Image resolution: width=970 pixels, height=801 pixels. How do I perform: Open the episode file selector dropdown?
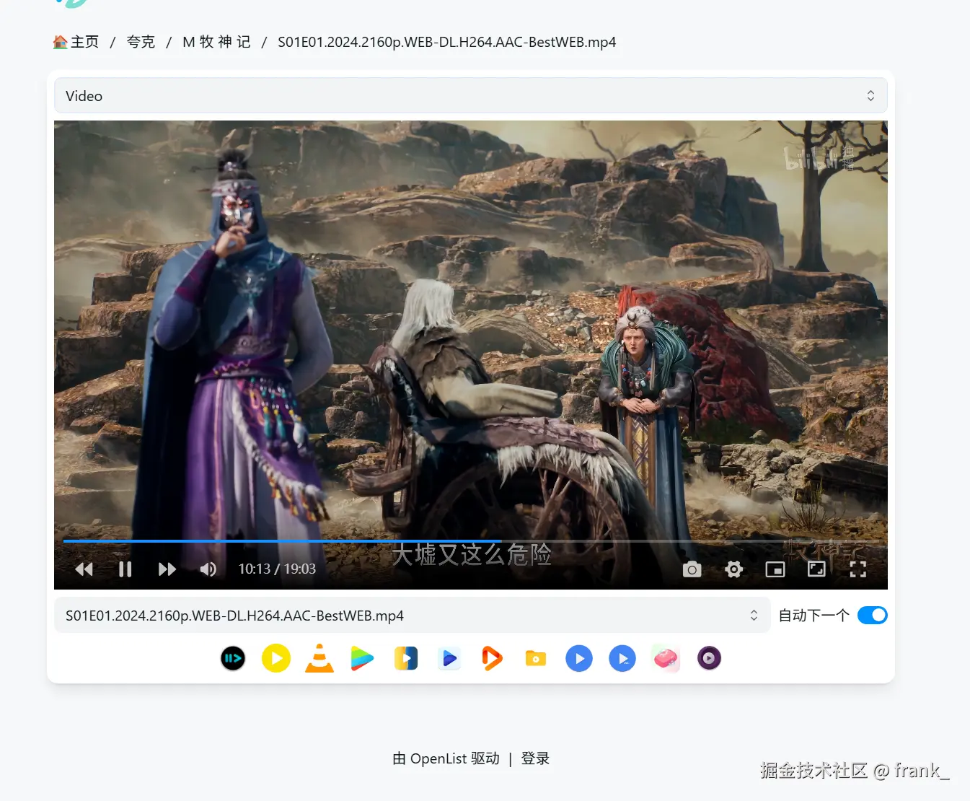pos(413,616)
